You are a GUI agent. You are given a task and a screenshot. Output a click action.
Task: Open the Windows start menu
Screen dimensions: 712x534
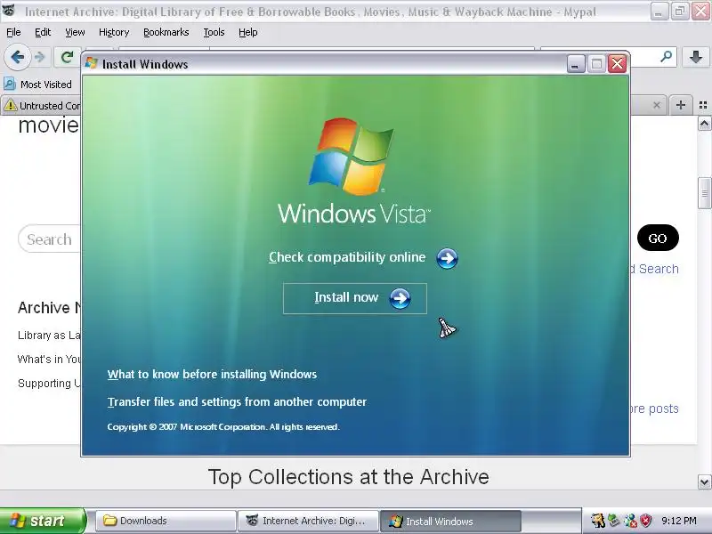click(x=42, y=521)
